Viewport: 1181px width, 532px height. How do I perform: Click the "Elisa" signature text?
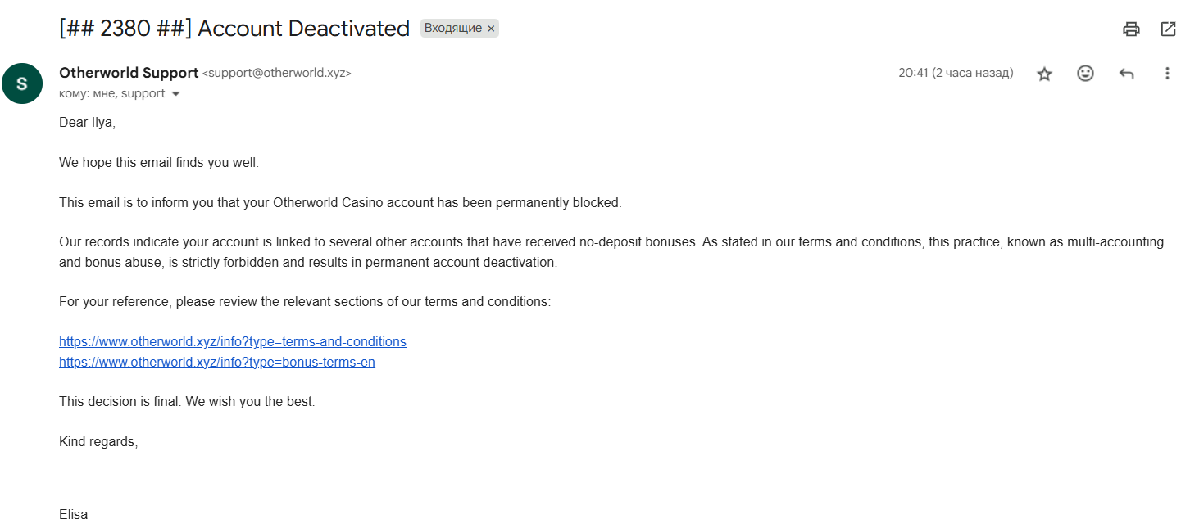(x=73, y=515)
